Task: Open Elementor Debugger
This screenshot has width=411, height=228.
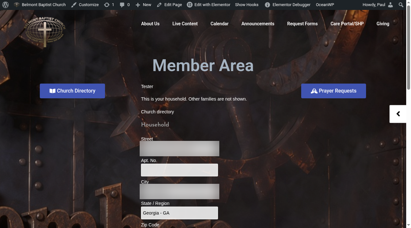Action: pos(288,5)
